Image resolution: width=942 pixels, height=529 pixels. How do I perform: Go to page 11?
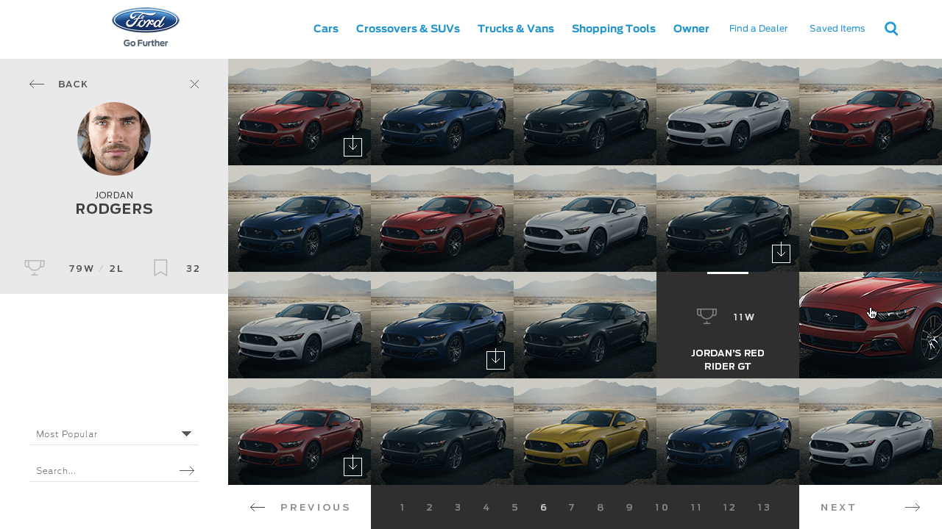tap(696, 507)
